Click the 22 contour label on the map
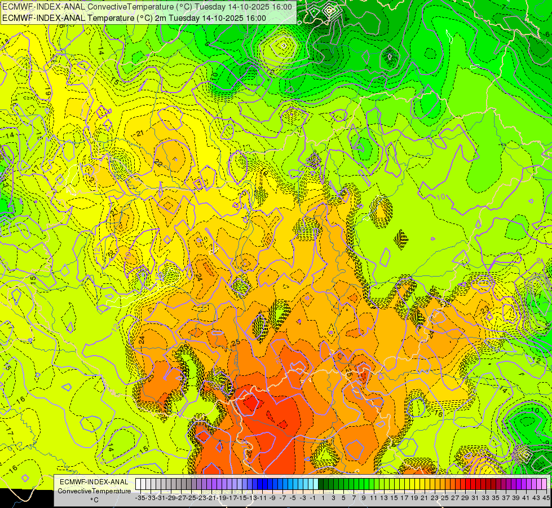The height and width of the screenshot is (508, 552). pos(158,163)
